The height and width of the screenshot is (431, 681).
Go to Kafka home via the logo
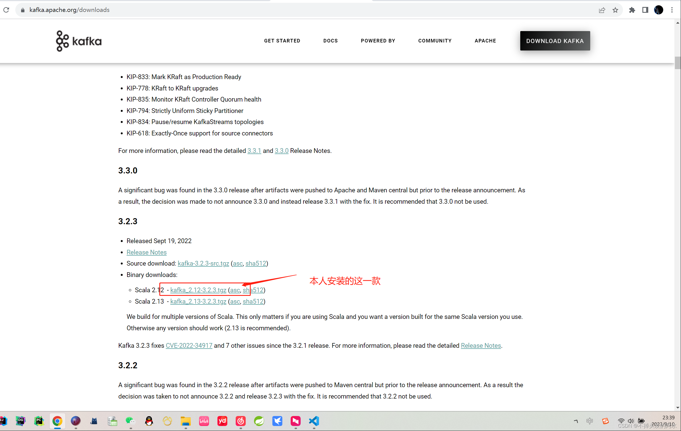pyautogui.click(x=79, y=41)
